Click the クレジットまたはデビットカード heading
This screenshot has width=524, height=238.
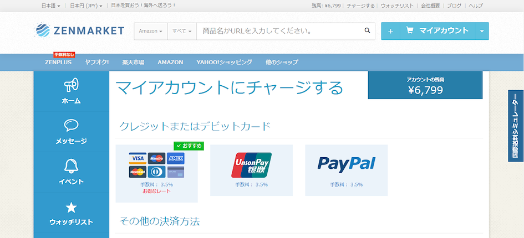tap(195, 127)
